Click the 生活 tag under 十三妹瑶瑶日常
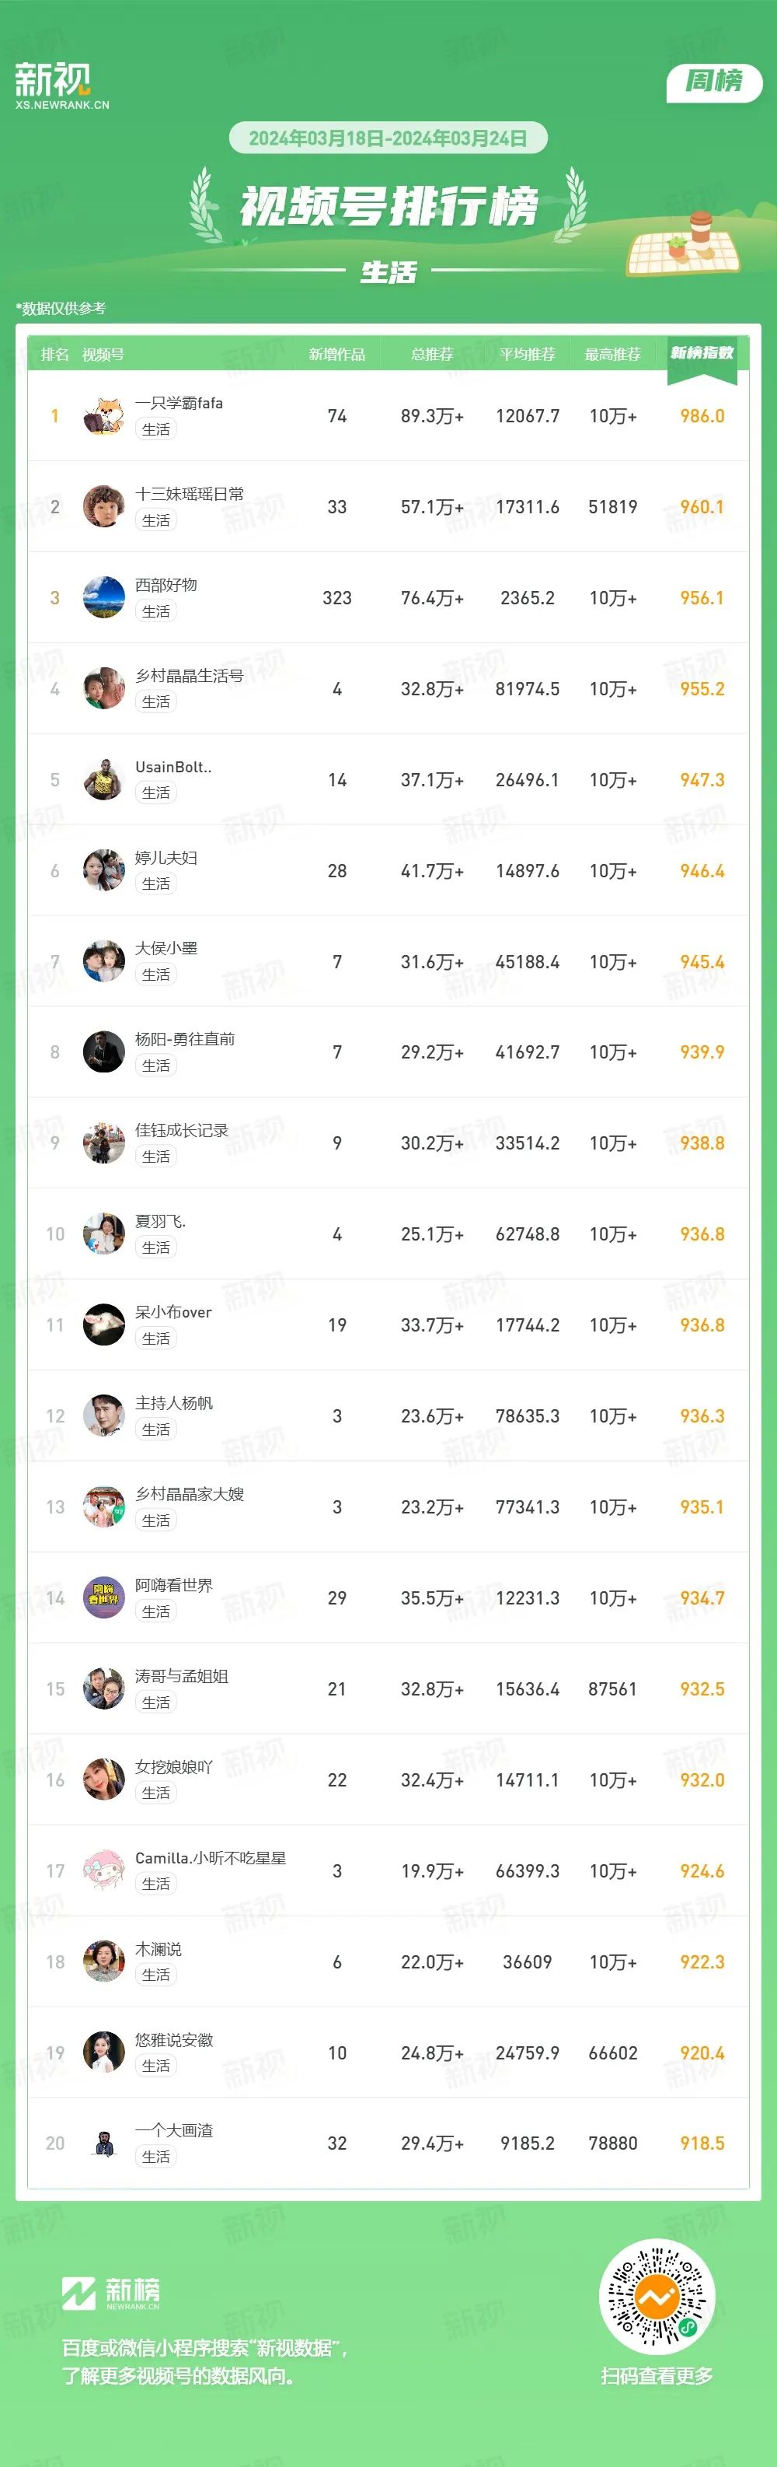Image resolution: width=777 pixels, height=2467 pixels. 156,521
